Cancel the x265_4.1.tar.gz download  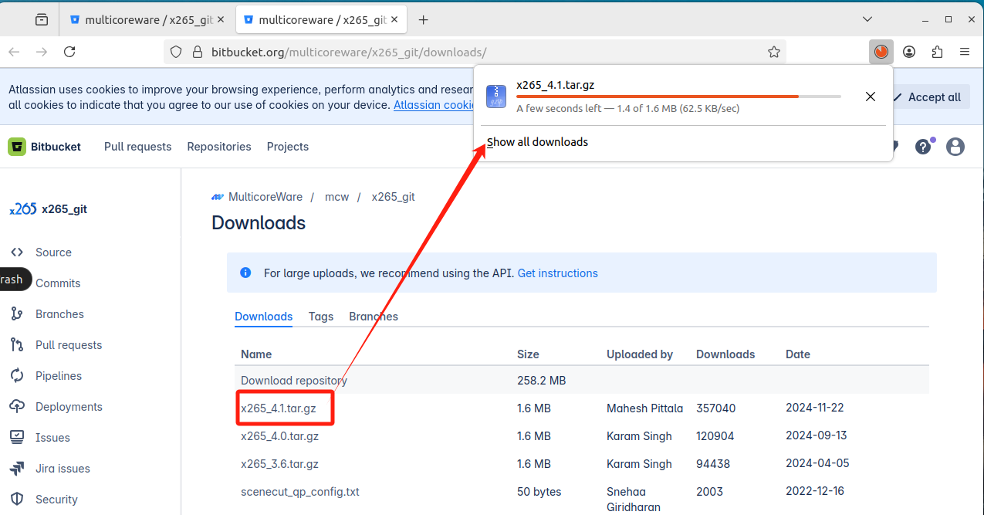(x=870, y=97)
